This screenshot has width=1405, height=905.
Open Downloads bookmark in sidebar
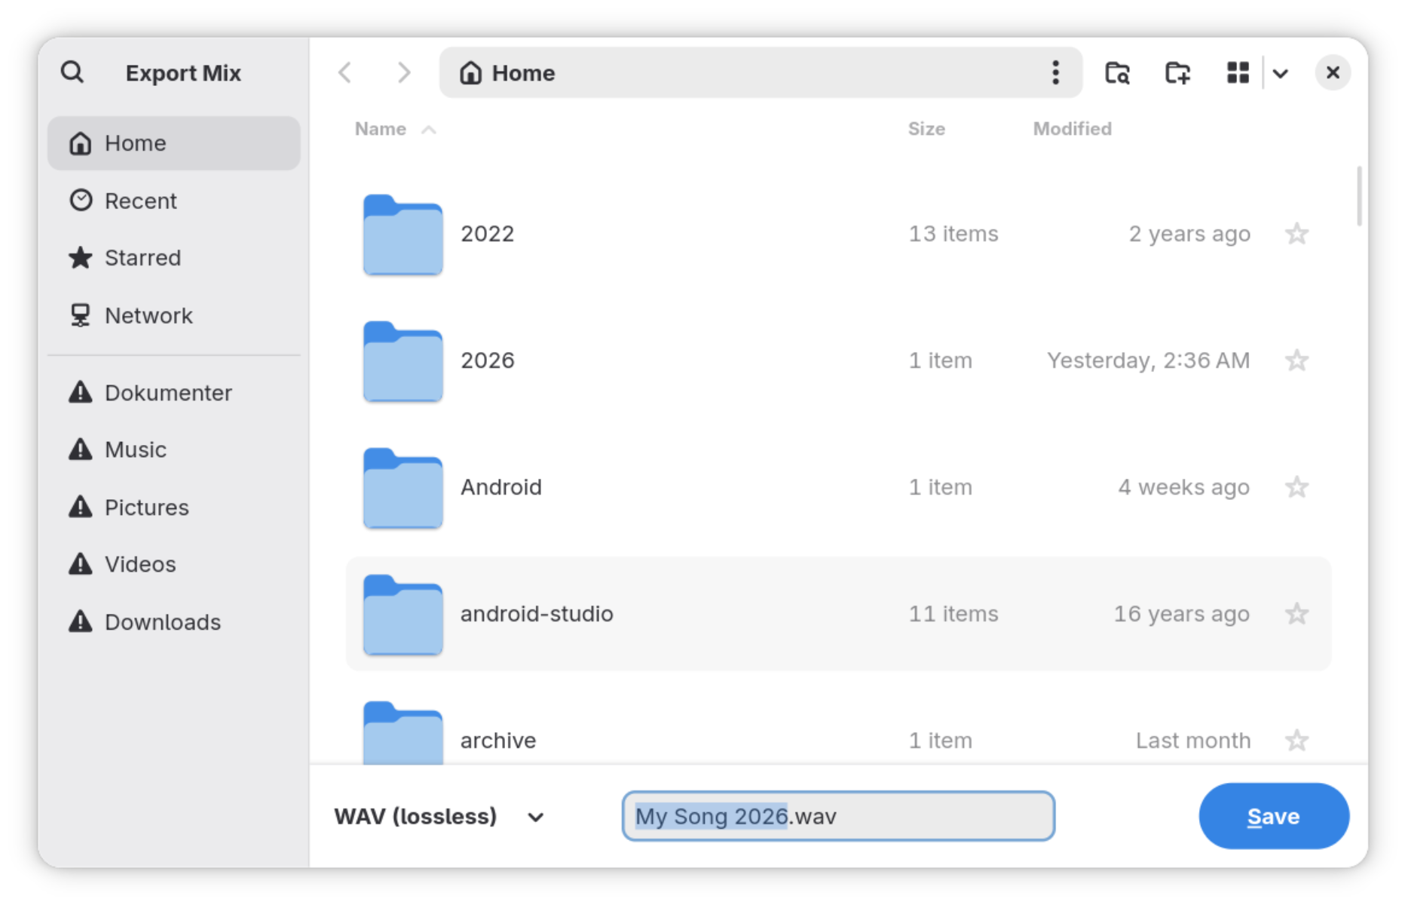[x=174, y=622]
